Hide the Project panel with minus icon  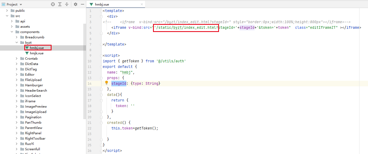(x=83, y=4)
